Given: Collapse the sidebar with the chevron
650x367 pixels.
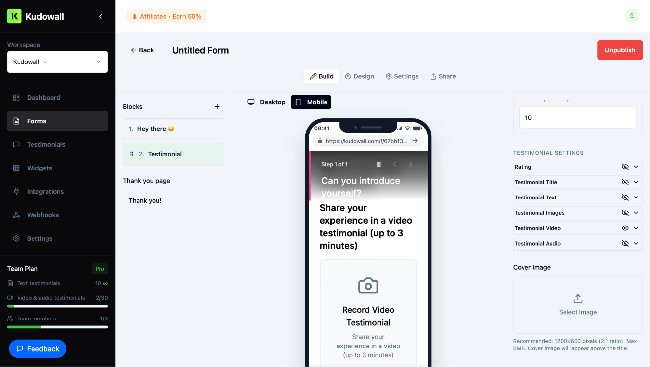Looking at the screenshot, I should (101, 16).
